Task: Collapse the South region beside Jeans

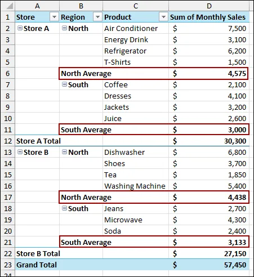Action: click(x=64, y=208)
